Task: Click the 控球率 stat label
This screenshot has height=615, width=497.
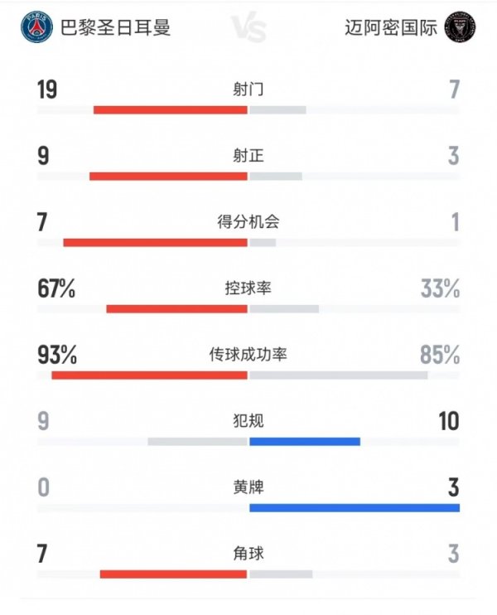Action: click(248, 288)
